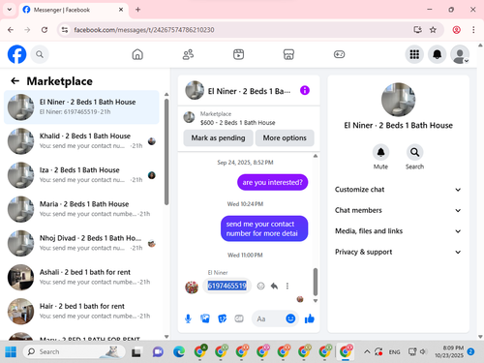React to the 6197465519 message with emoji

point(260,286)
